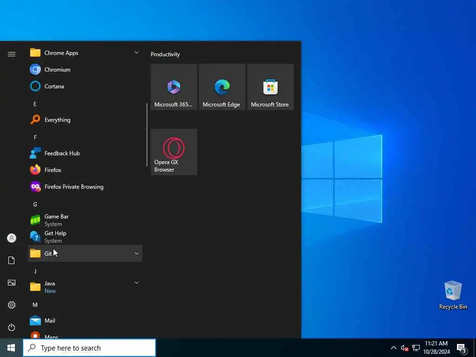
Task: Open Feedback Hub
Action: click(x=85, y=153)
